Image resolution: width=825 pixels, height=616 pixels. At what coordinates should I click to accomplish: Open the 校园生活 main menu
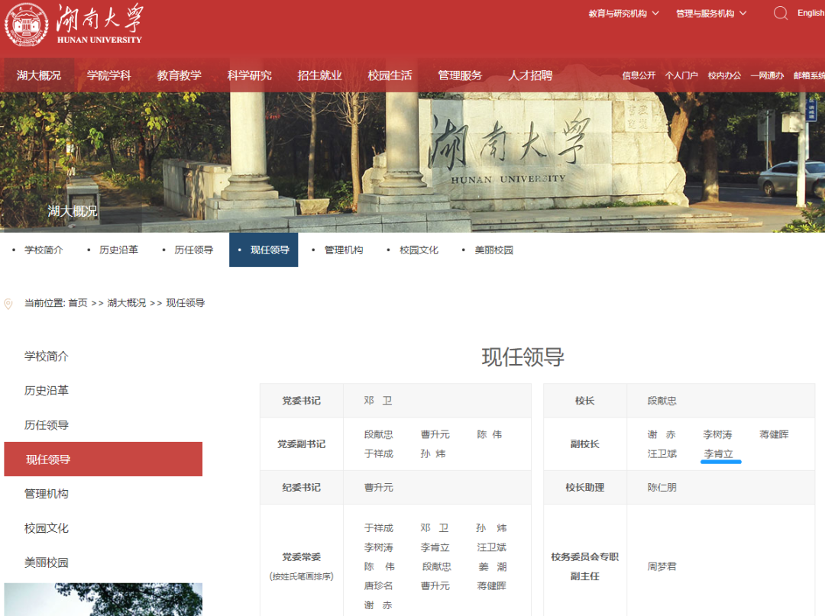[390, 75]
